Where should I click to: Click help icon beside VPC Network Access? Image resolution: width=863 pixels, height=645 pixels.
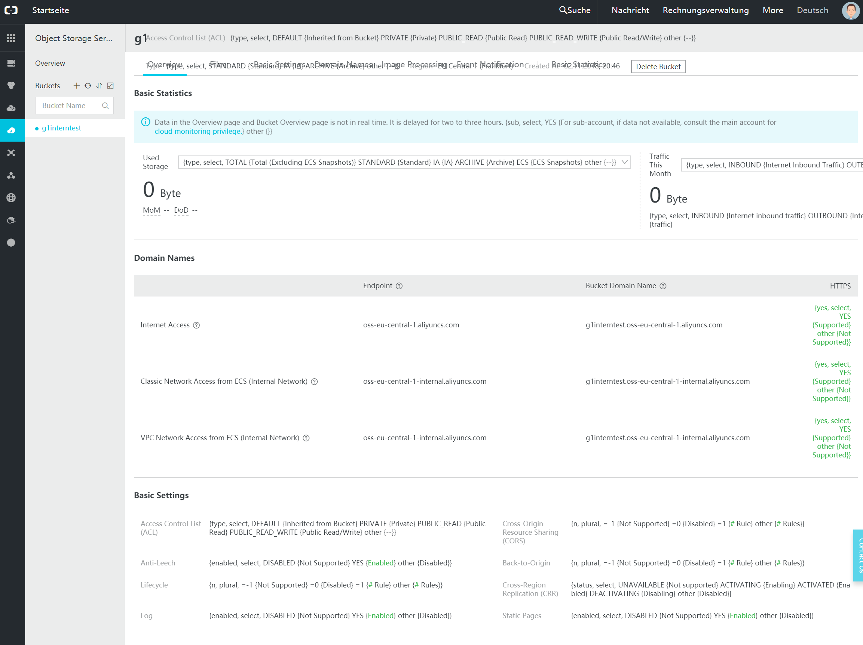point(306,438)
